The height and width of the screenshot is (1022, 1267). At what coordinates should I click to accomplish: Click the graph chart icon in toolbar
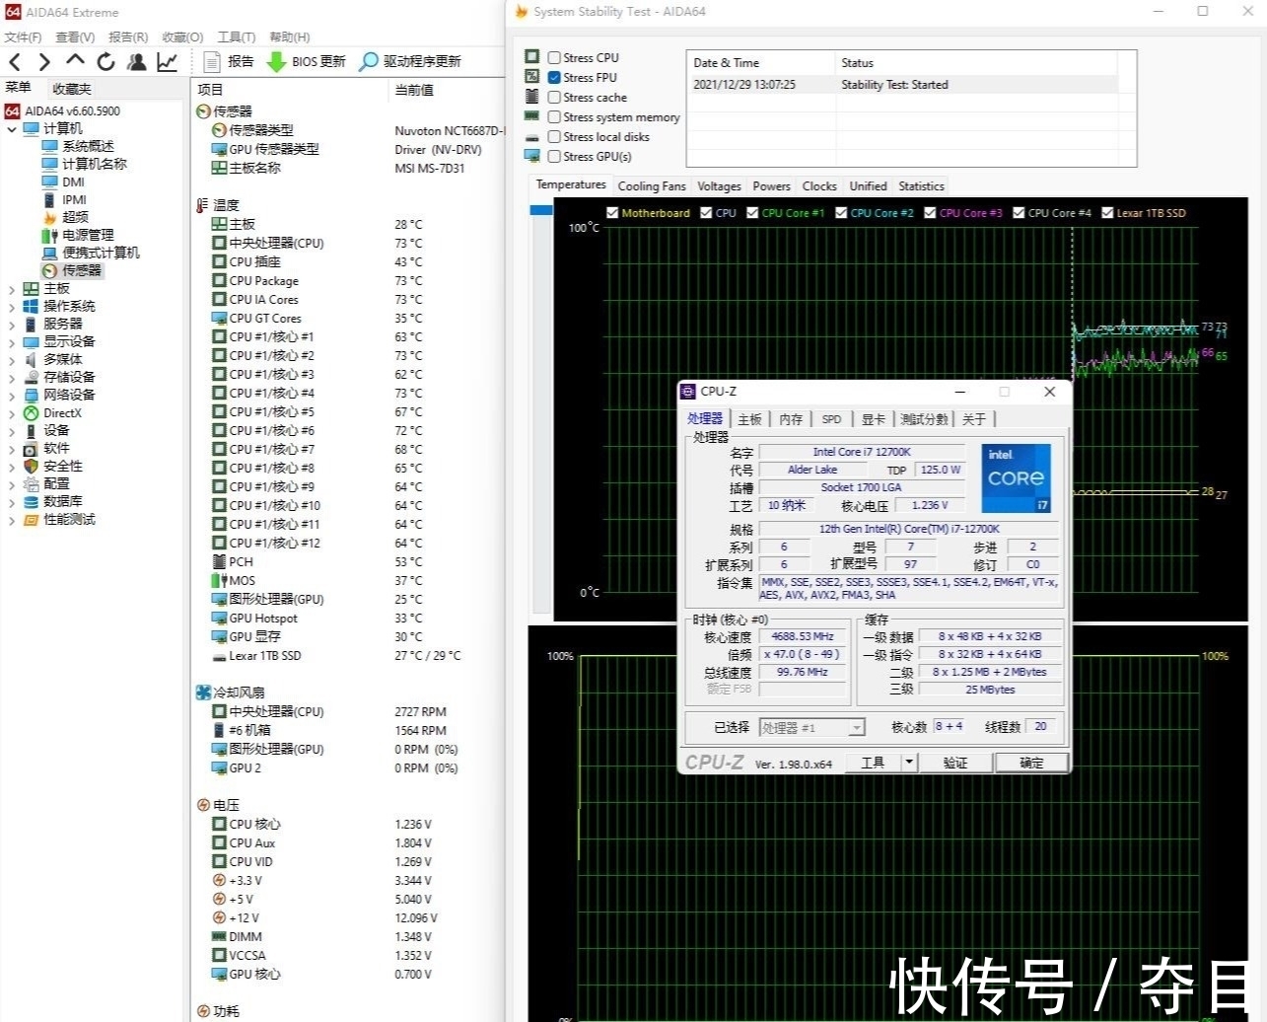(168, 62)
